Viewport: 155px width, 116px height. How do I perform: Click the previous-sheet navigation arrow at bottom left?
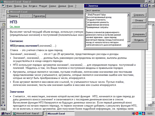tap(4, 105)
